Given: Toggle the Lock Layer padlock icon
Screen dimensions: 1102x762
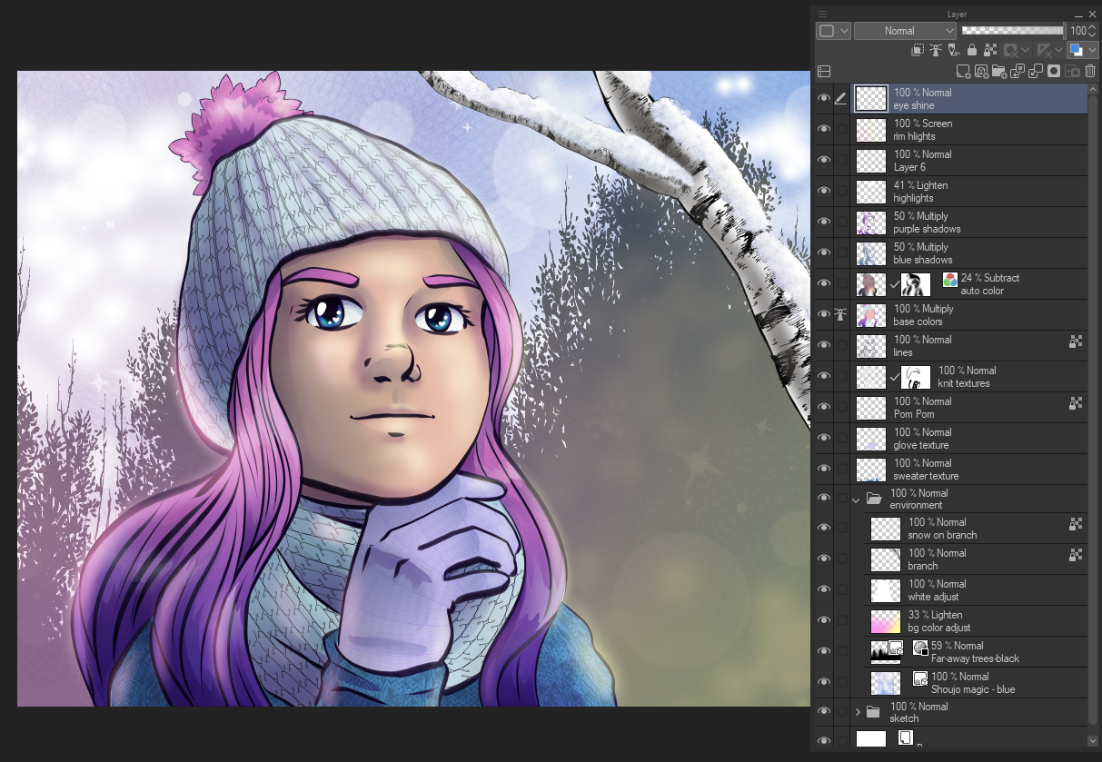Looking at the screenshot, I should click(972, 50).
